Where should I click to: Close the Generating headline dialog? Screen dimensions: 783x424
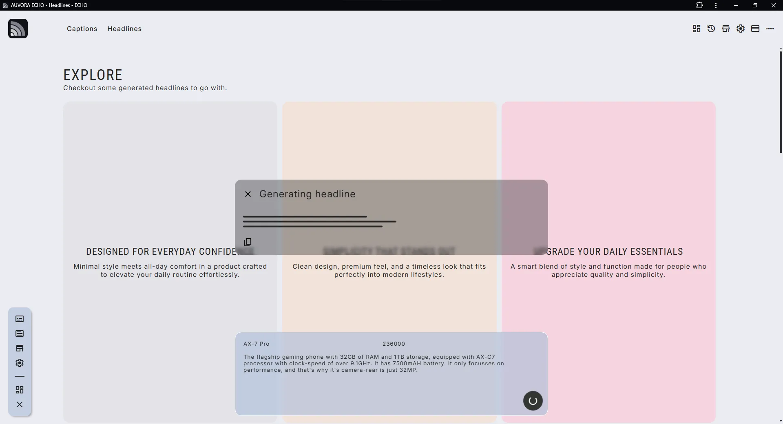coord(248,194)
